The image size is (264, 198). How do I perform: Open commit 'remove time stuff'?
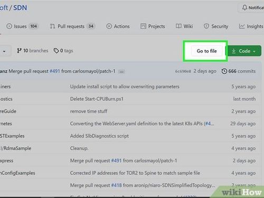pos(89,111)
